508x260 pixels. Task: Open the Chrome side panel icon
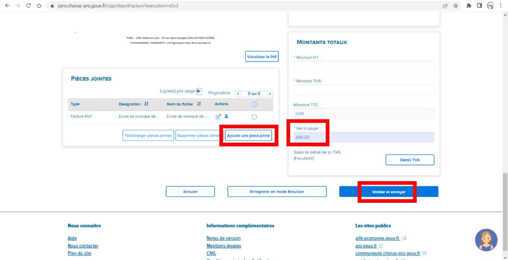point(480,6)
